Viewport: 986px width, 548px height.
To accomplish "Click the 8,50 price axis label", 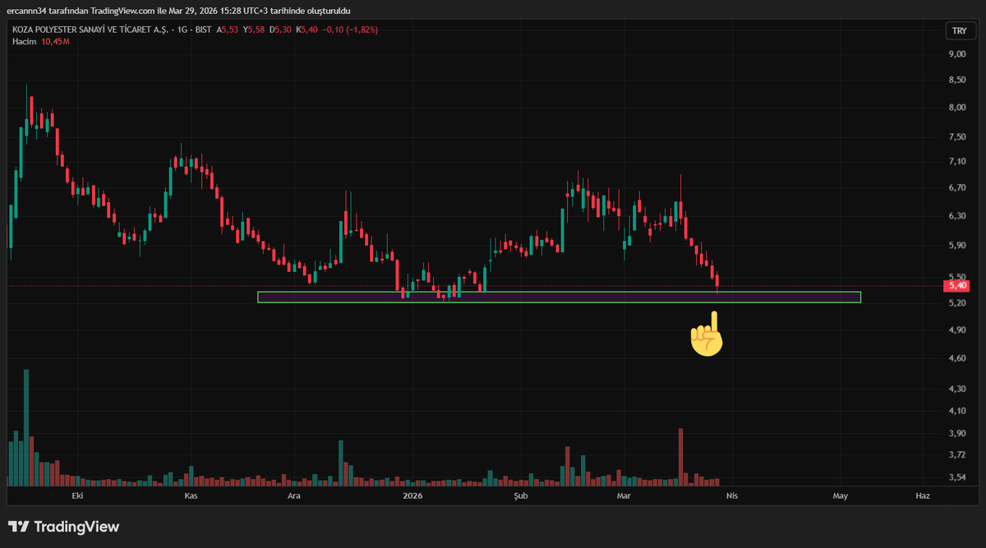I will coord(957,81).
